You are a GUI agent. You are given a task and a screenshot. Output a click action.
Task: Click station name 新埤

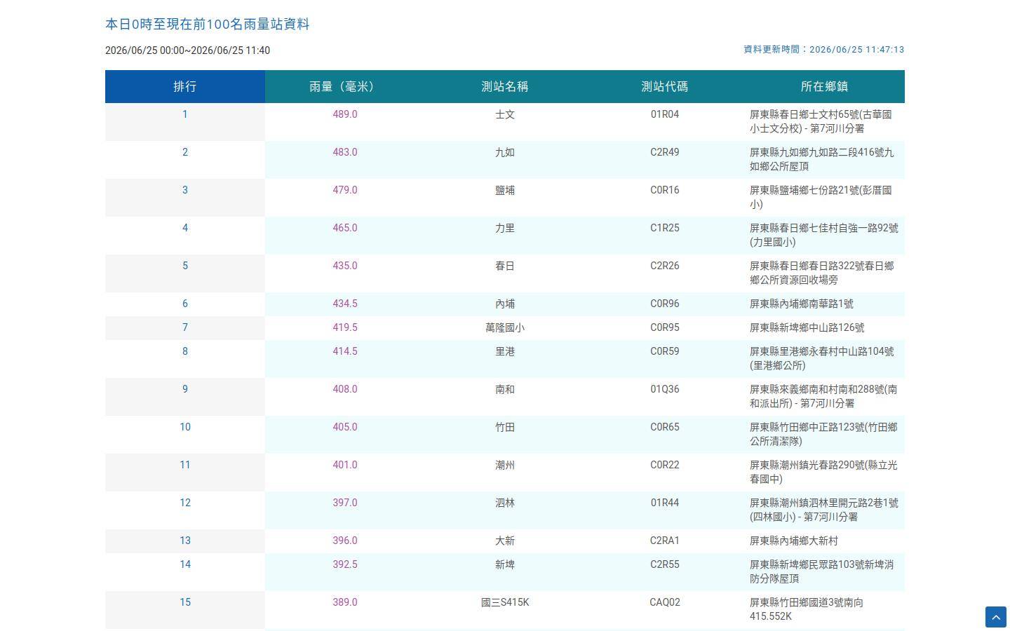[505, 564]
